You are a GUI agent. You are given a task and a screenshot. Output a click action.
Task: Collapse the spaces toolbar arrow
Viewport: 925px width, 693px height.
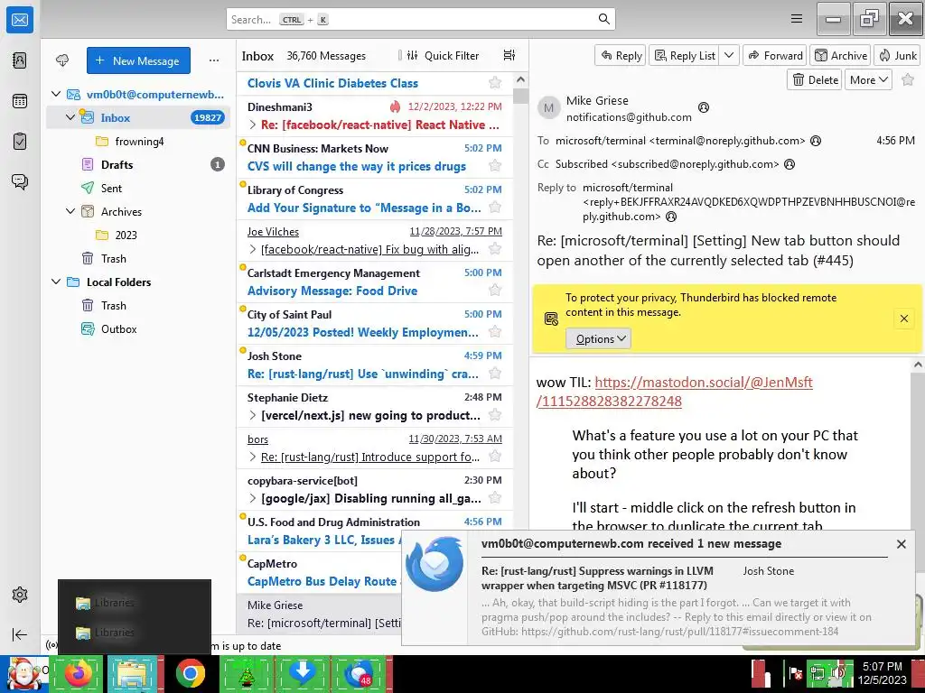point(20,634)
